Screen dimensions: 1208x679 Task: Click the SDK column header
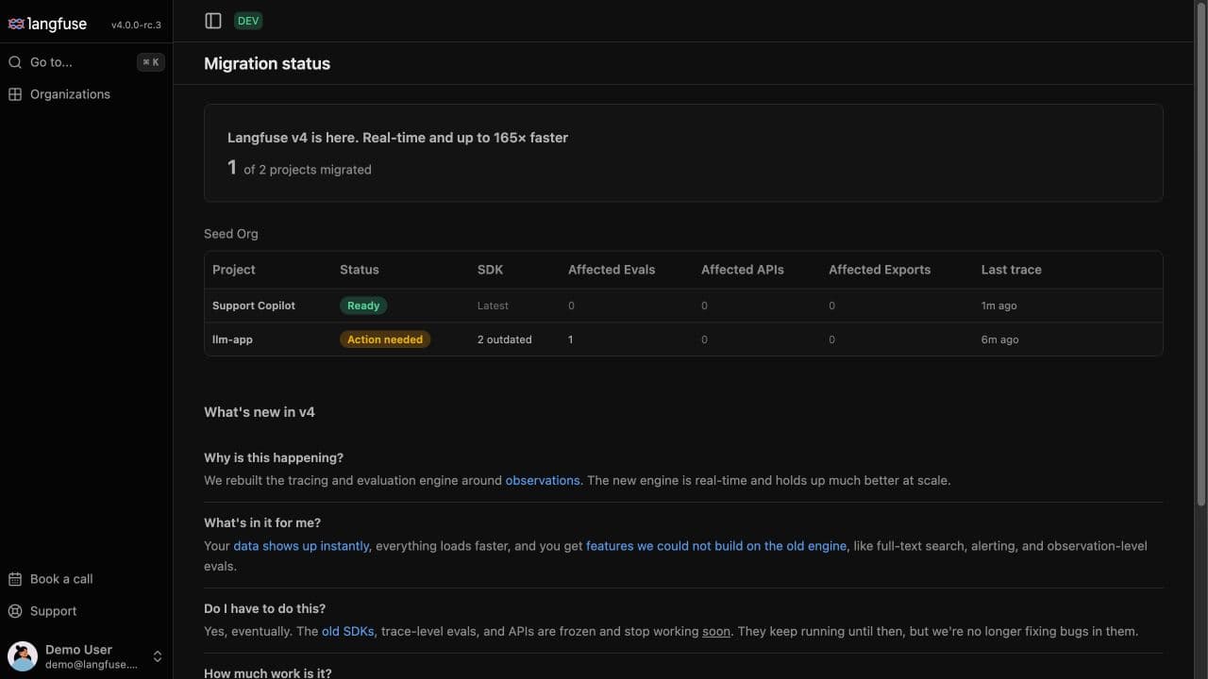click(x=491, y=270)
